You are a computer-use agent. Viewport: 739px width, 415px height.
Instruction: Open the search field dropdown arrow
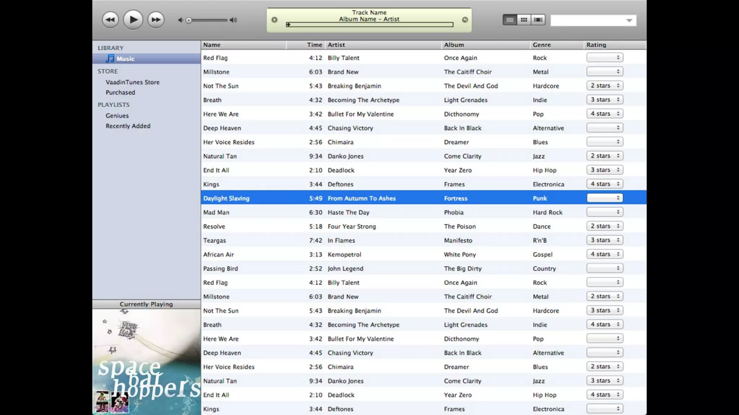tap(629, 21)
